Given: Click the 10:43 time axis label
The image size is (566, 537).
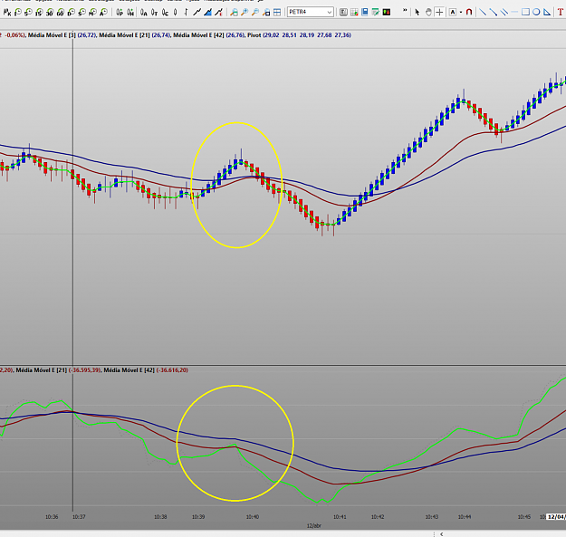Looking at the screenshot, I should click(x=432, y=517).
